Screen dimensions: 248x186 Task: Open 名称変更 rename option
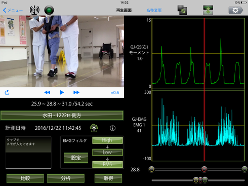point(154,10)
